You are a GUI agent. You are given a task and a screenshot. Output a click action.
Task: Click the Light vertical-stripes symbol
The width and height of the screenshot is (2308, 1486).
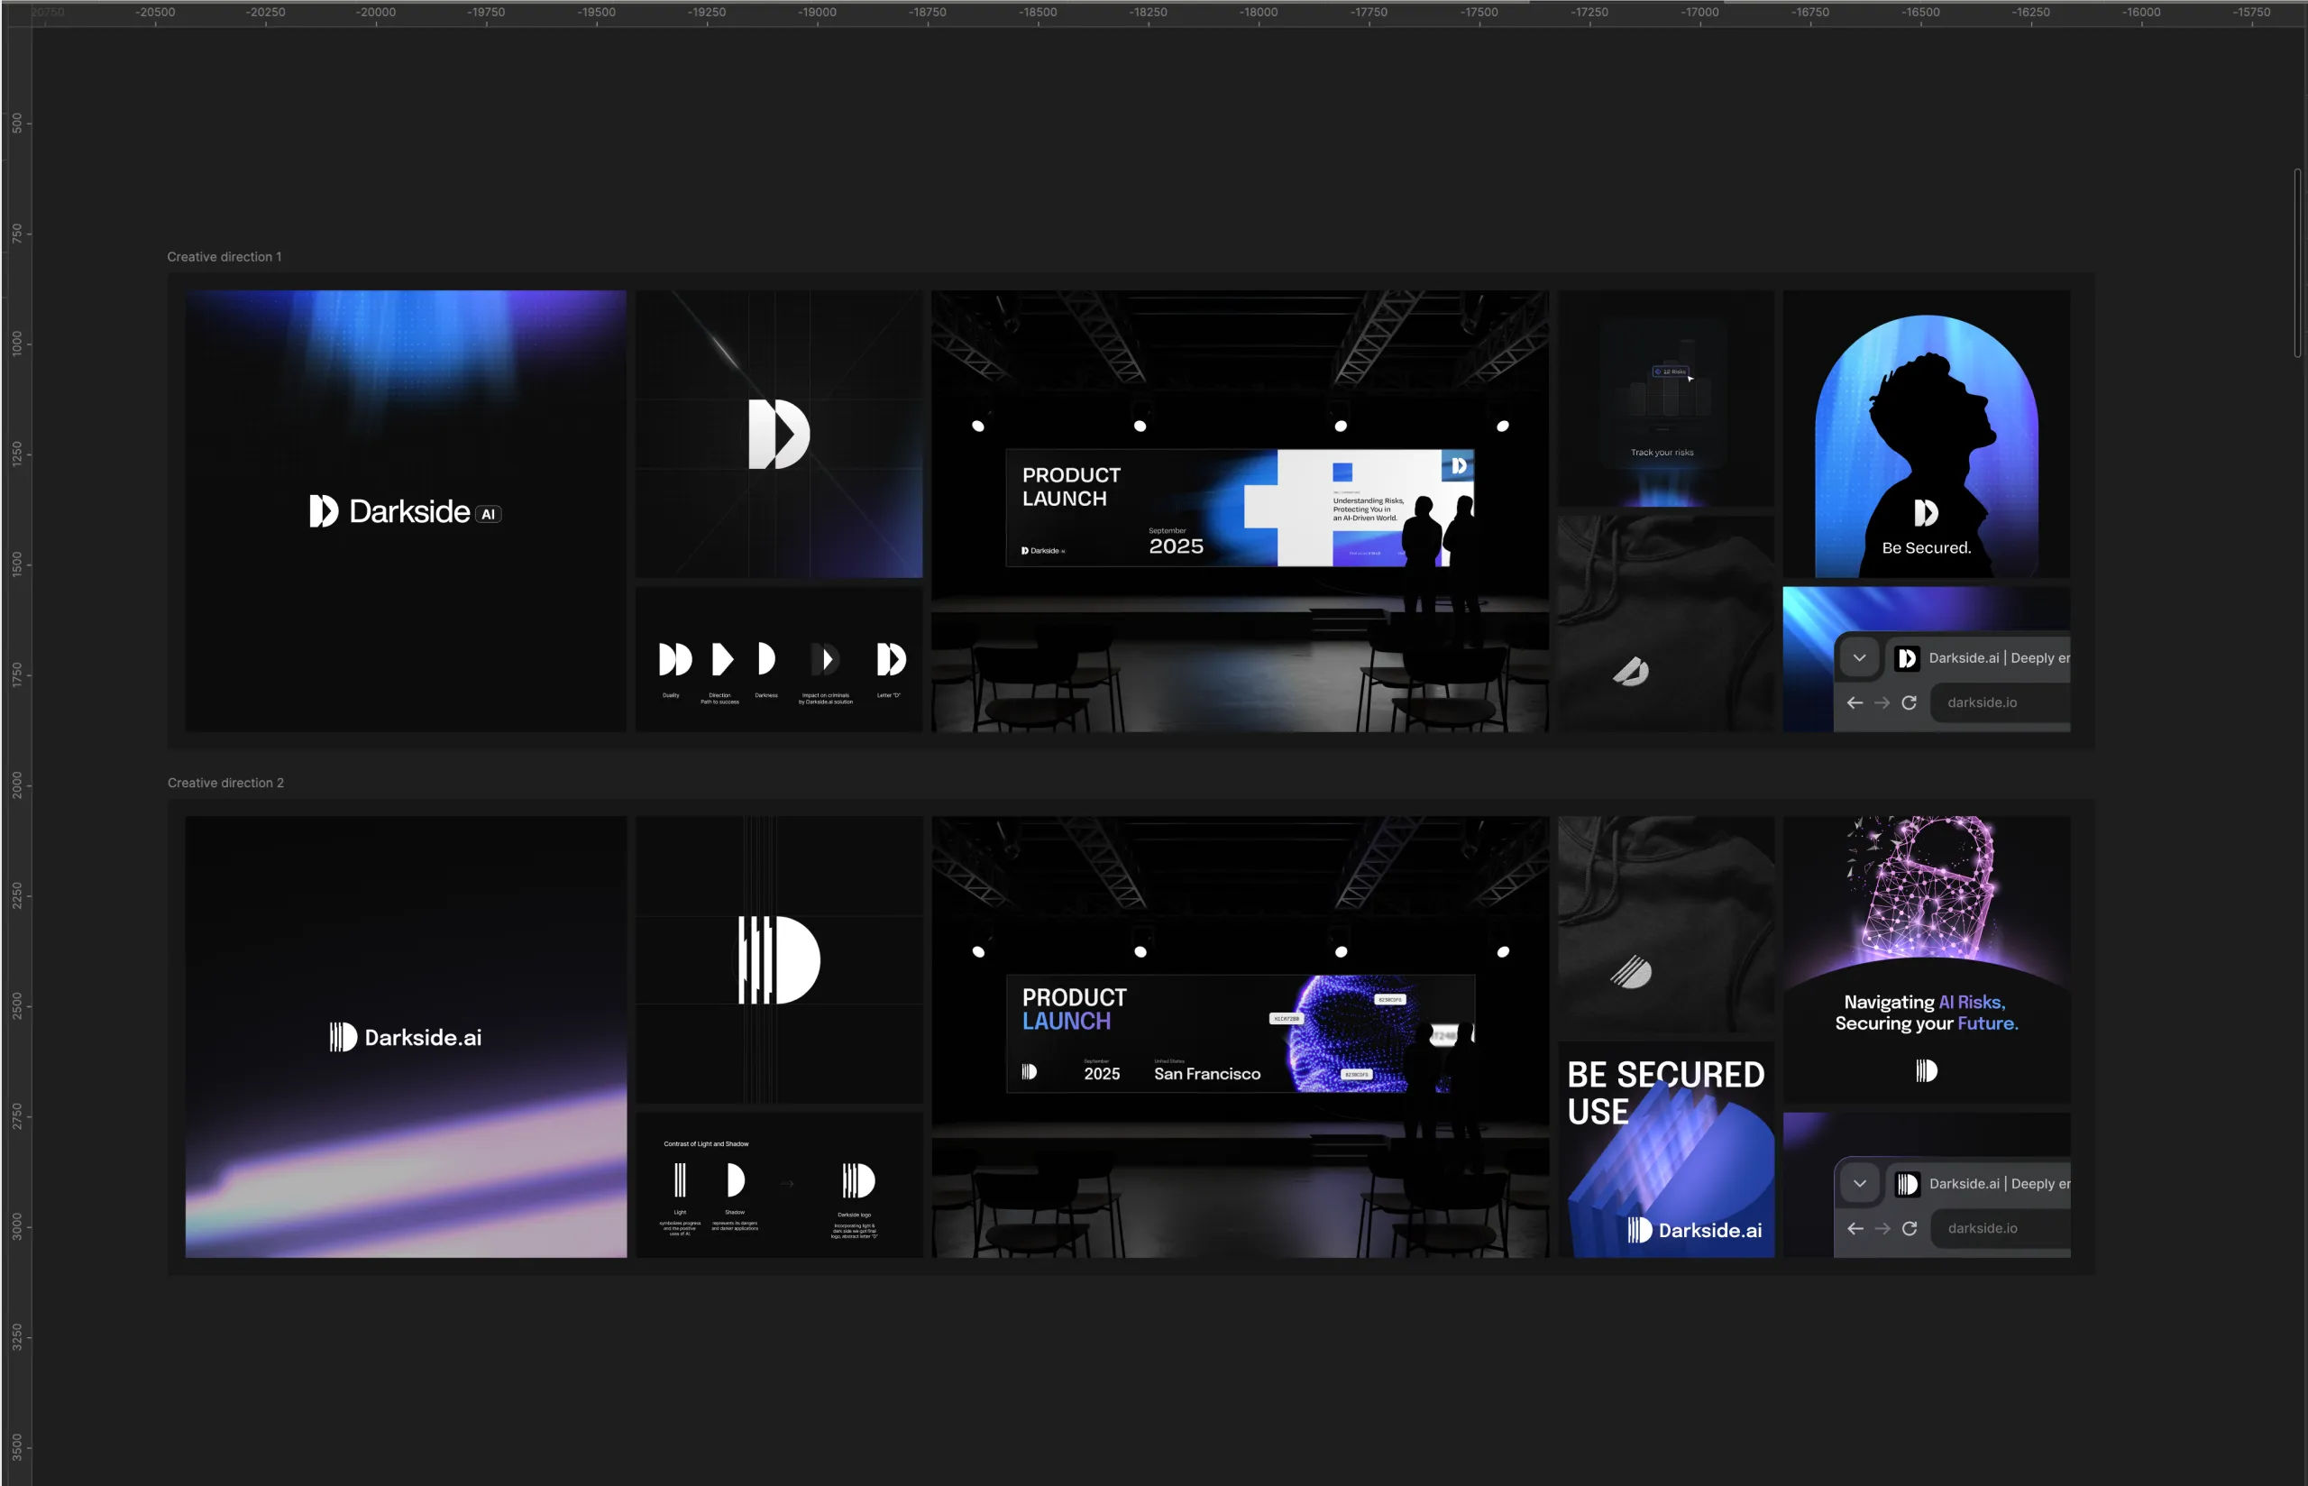(x=680, y=1180)
